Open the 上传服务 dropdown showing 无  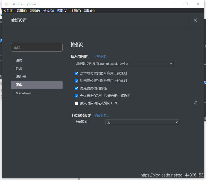click(142, 122)
